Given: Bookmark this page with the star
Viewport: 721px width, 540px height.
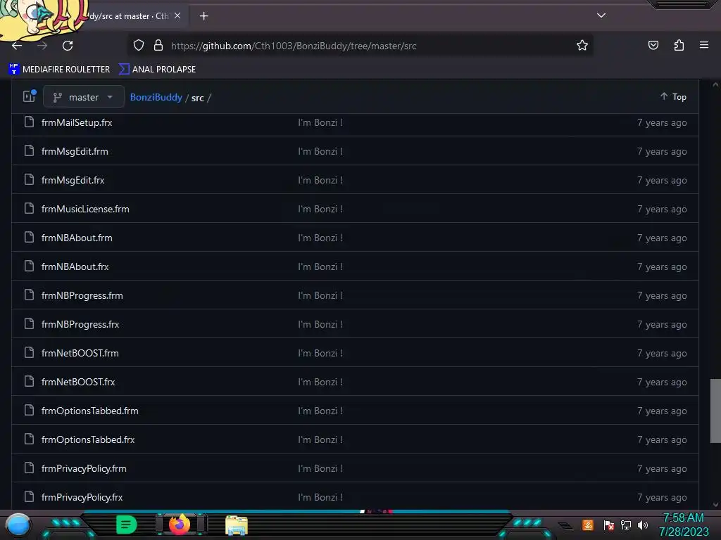Looking at the screenshot, I should (x=582, y=45).
